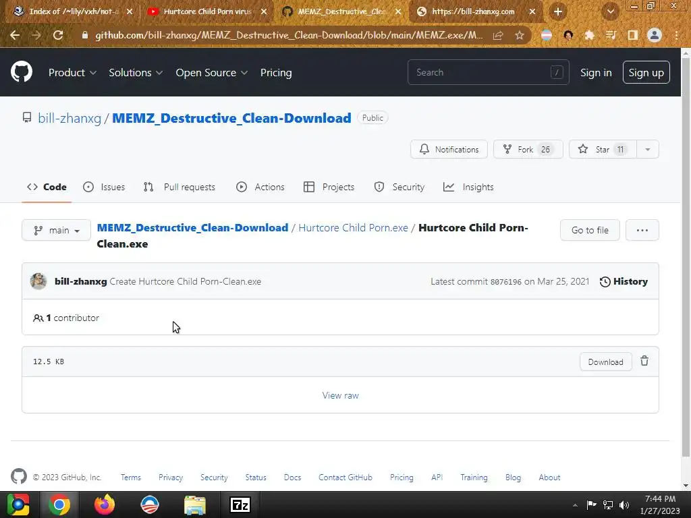691x518 pixels.
Task: Open the header Pricing link
Action: 276,73
